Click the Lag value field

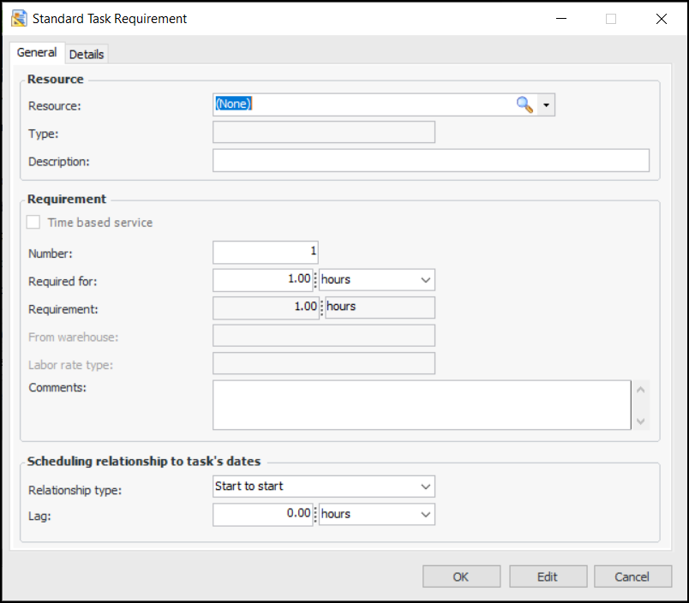coord(262,515)
